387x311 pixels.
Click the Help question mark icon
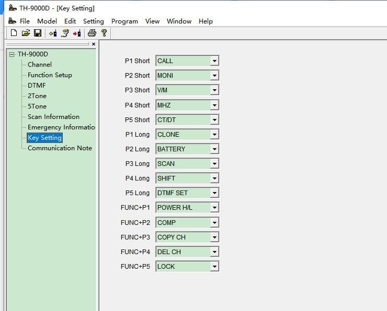[x=104, y=33]
